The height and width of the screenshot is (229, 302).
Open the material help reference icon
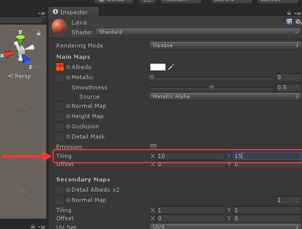289,22
